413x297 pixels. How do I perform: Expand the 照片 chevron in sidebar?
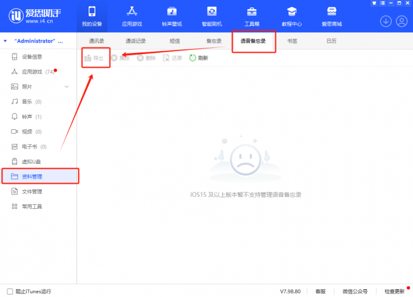(x=67, y=87)
